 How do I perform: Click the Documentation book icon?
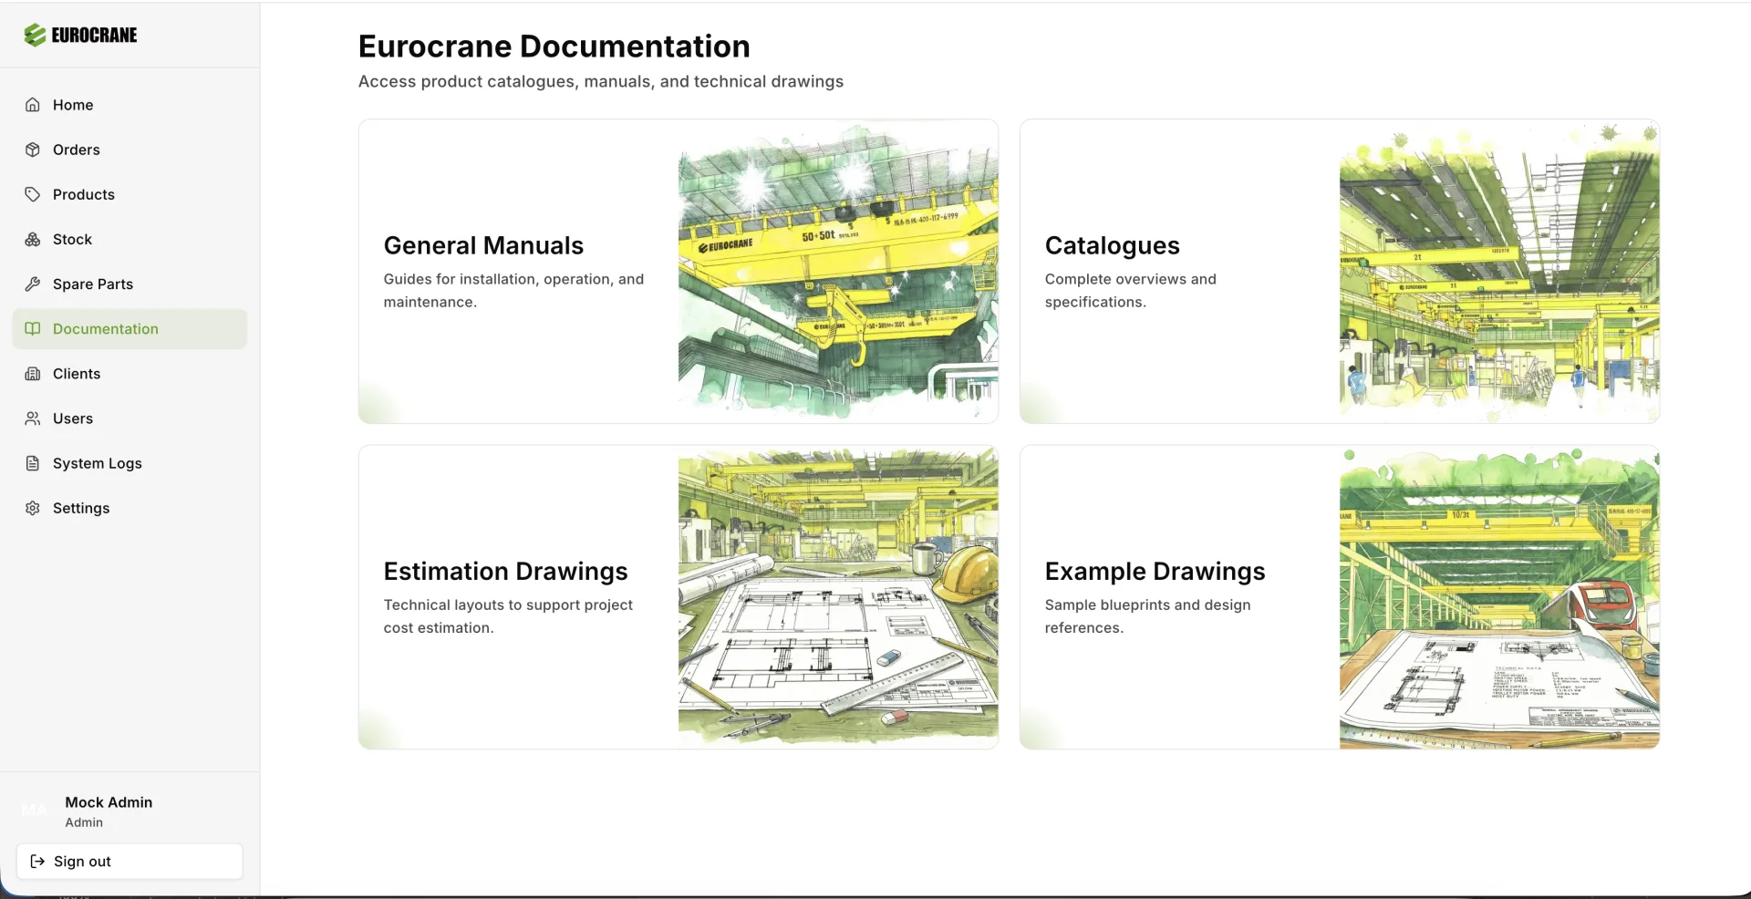[33, 329]
